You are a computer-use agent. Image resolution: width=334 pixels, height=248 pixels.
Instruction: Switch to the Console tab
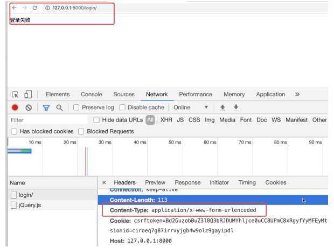92,94
